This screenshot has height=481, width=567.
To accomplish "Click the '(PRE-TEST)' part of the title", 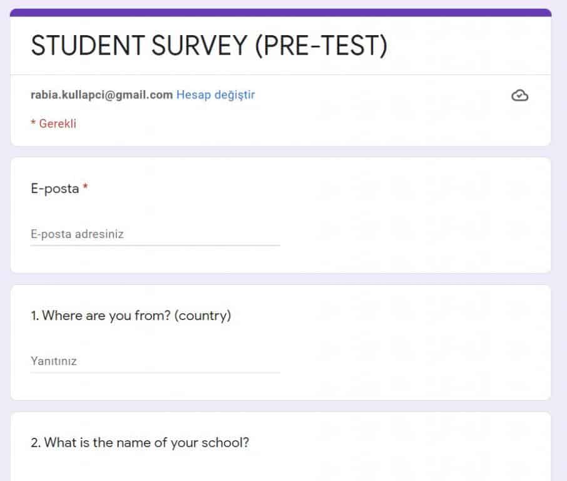I will 320,47.
